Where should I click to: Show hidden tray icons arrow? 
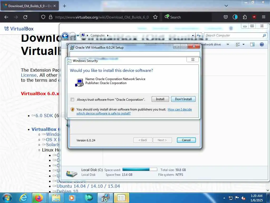coord(224,198)
